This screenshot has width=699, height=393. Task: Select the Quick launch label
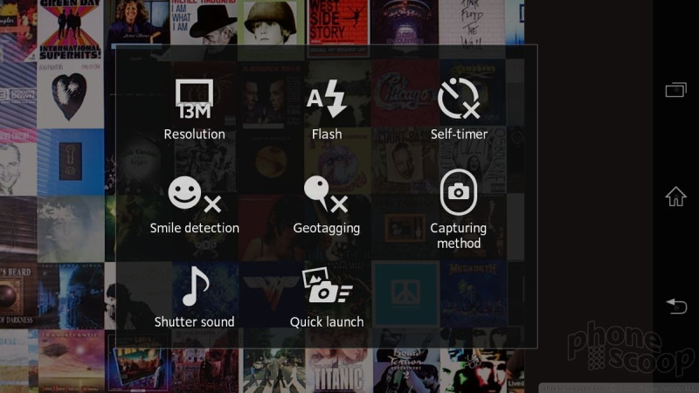(327, 321)
